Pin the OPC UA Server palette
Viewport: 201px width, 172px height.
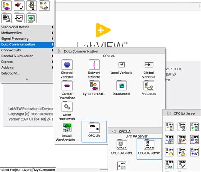coord(168,113)
